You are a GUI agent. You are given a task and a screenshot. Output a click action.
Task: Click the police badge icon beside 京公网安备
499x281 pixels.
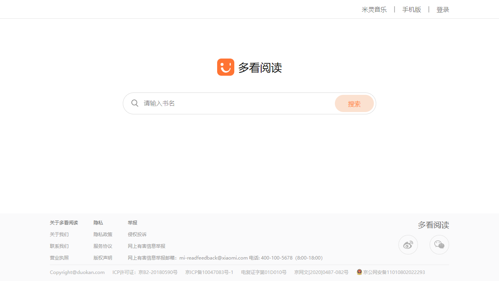click(x=359, y=272)
